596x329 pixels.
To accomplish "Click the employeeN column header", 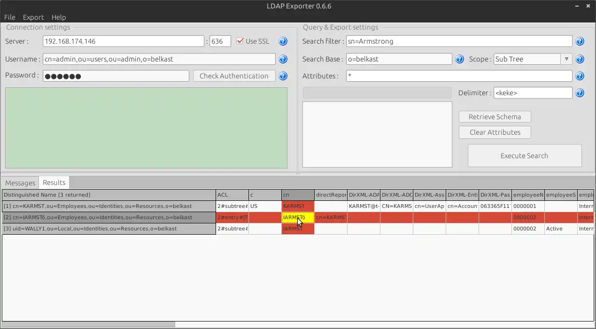I will click(528, 195).
